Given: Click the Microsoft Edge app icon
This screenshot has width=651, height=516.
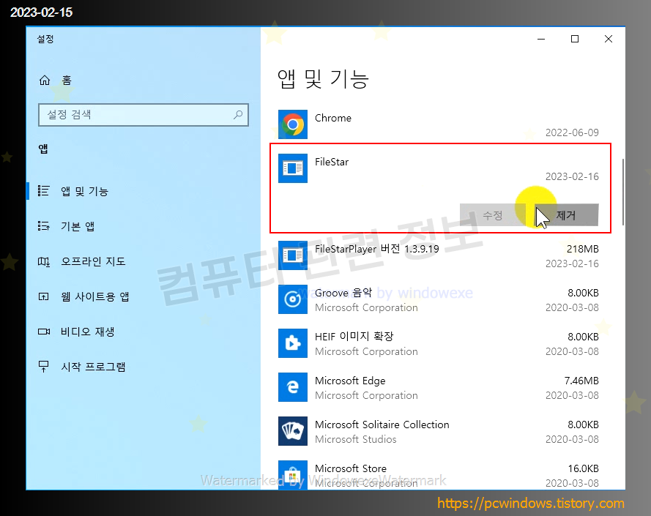Looking at the screenshot, I should click(x=293, y=387).
